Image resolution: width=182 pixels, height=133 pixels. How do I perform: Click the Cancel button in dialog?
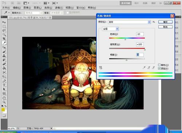(x=165, y=27)
